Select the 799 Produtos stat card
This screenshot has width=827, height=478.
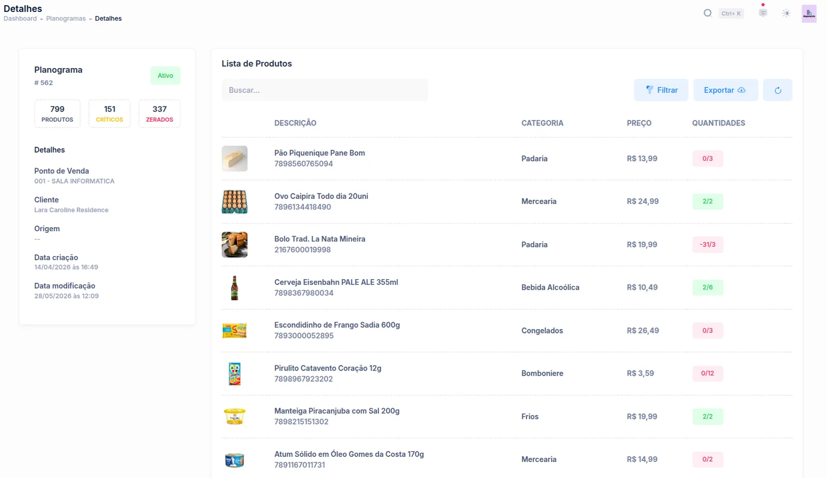(57, 114)
